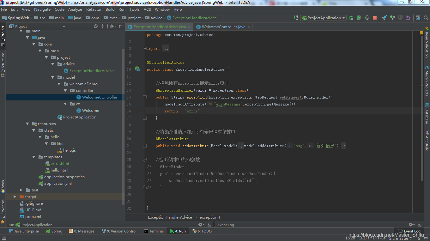Click the purple revert arrow icon

point(408,18)
